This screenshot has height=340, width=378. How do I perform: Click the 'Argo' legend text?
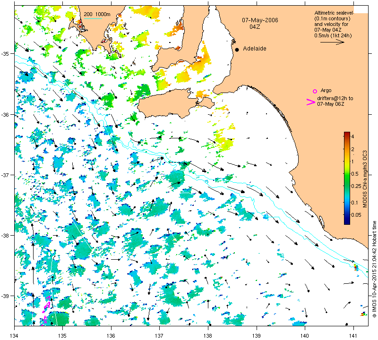[x=326, y=90]
